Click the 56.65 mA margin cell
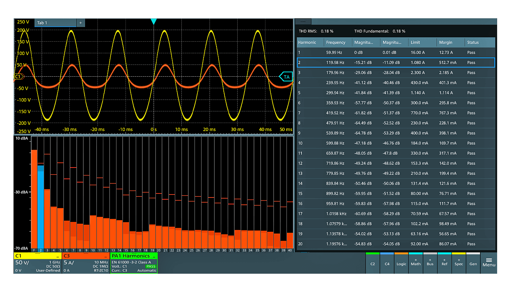This screenshot has width=511, height=292. [448, 234]
